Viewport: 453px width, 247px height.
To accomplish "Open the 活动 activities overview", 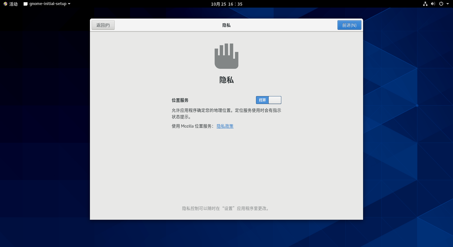I will (x=10, y=4).
